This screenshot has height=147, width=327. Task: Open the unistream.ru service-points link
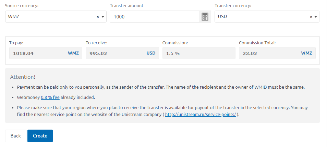pyautogui.click(x=201, y=115)
